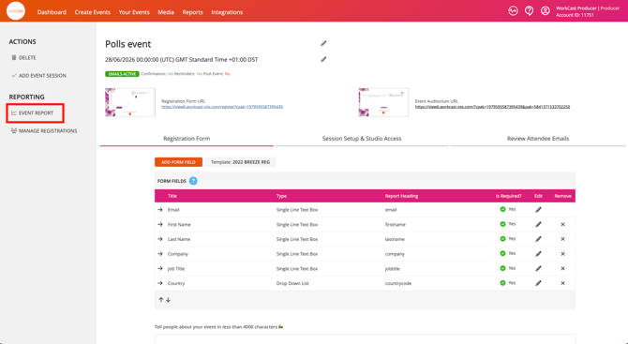Click the 'countrycode' report heading cell
This screenshot has height=344, width=628.
pos(398,283)
